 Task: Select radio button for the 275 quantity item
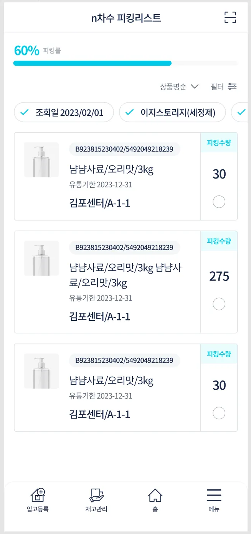219,304
